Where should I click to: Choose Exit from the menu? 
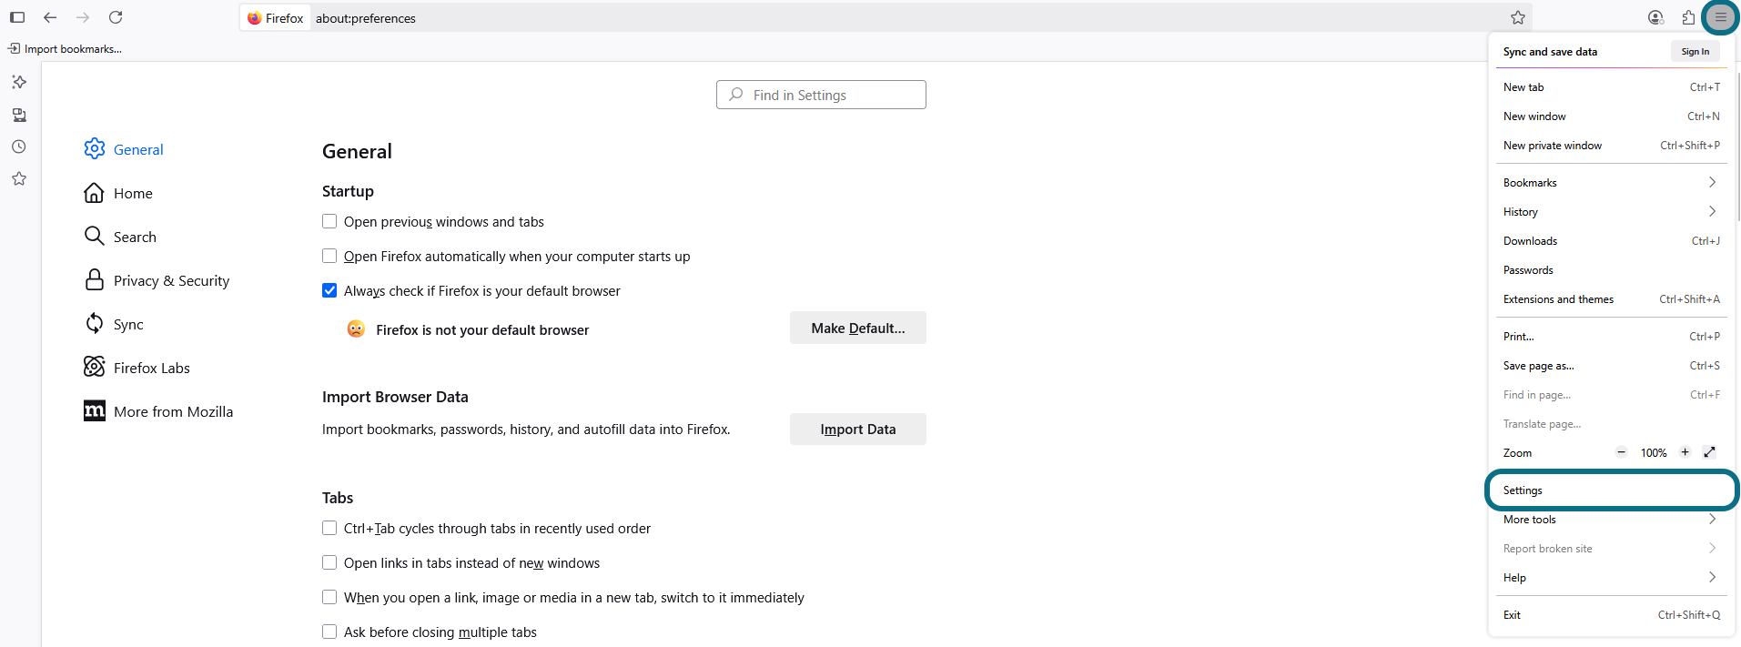pyautogui.click(x=1611, y=615)
